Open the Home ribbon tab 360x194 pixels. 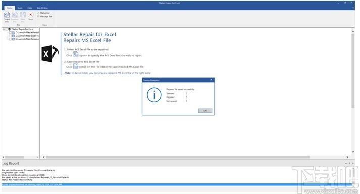coord(10,8)
